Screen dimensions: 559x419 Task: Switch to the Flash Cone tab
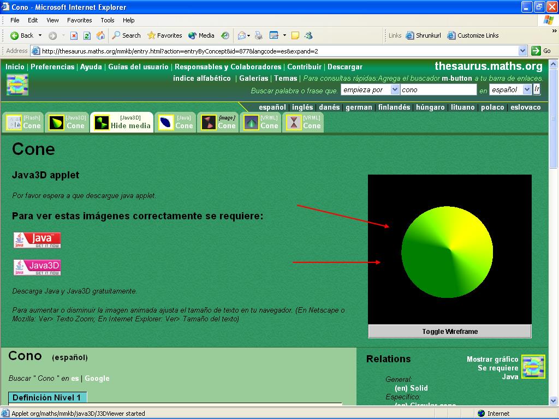[24, 122]
